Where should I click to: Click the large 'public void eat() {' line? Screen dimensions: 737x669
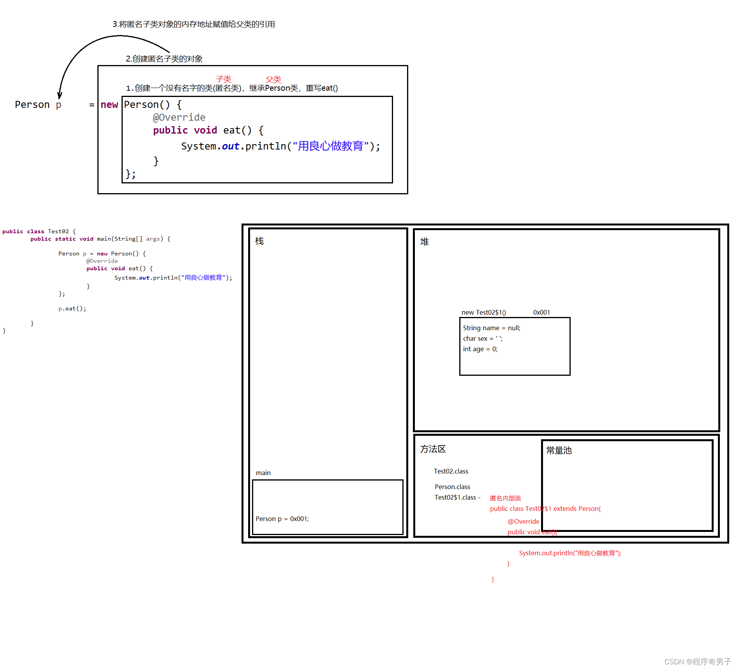coord(208,130)
